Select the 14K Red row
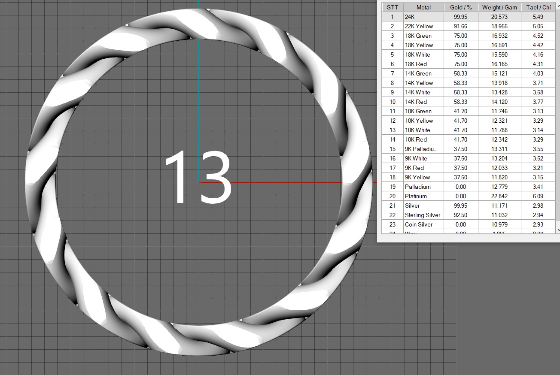Screen dimensions: 560x375 point(469,102)
